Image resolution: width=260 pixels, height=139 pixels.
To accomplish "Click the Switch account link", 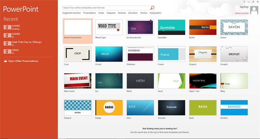I will click(242, 13).
